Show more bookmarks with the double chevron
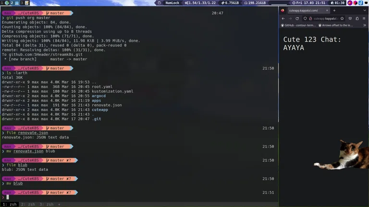Image resolution: width=369 pixels, height=207 pixels. click(x=364, y=25)
